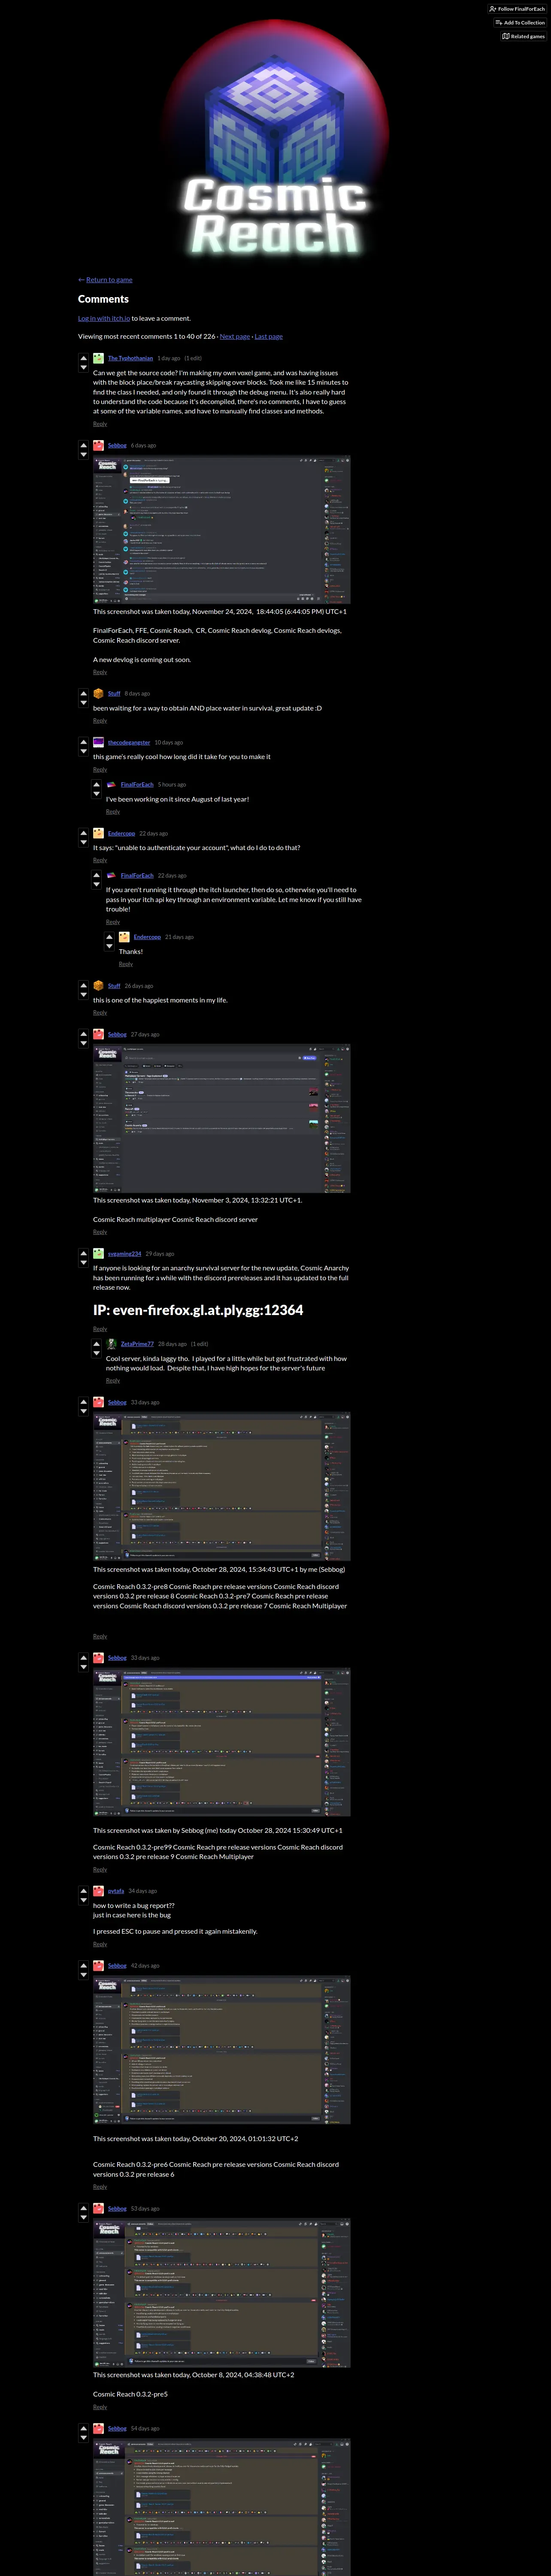Screen dimensions: 551x2576
Task: Upvote ZetaPrime77's reply
Action: (x=96, y=1343)
